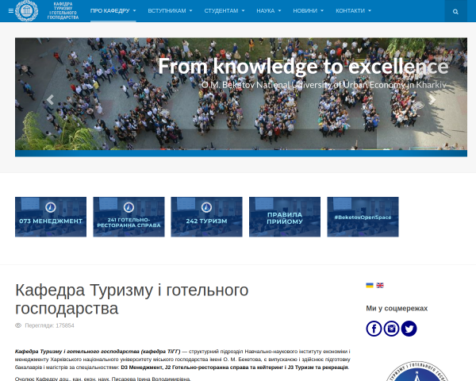Click the department round emblem
Viewport: 476px width, 381px height.
tap(417, 371)
